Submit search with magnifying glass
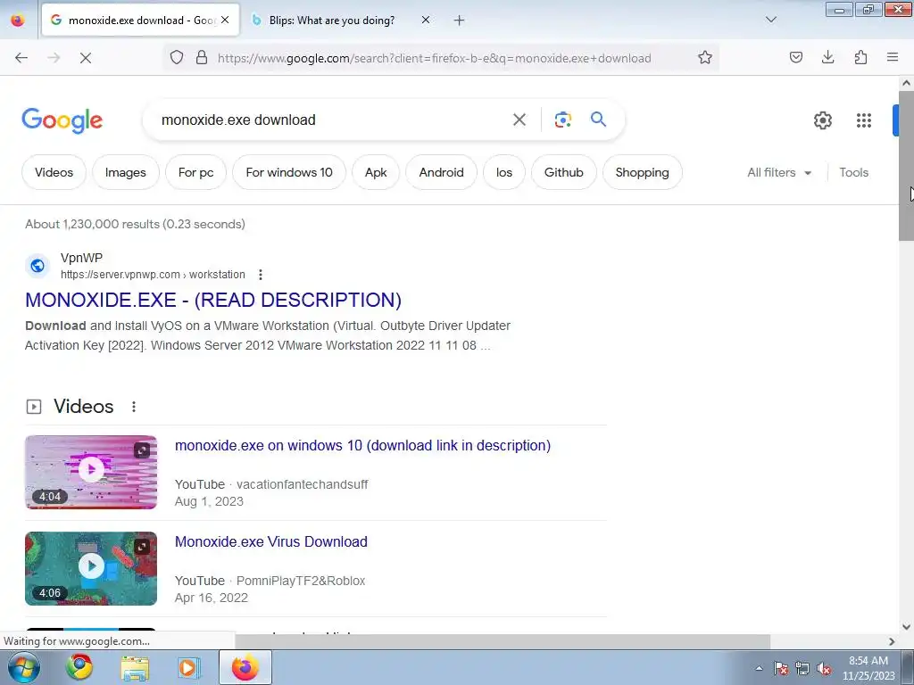 (x=598, y=120)
